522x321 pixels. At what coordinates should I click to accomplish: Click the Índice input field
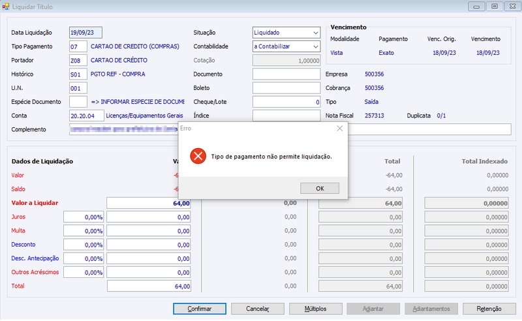pyautogui.click(x=286, y=115)
